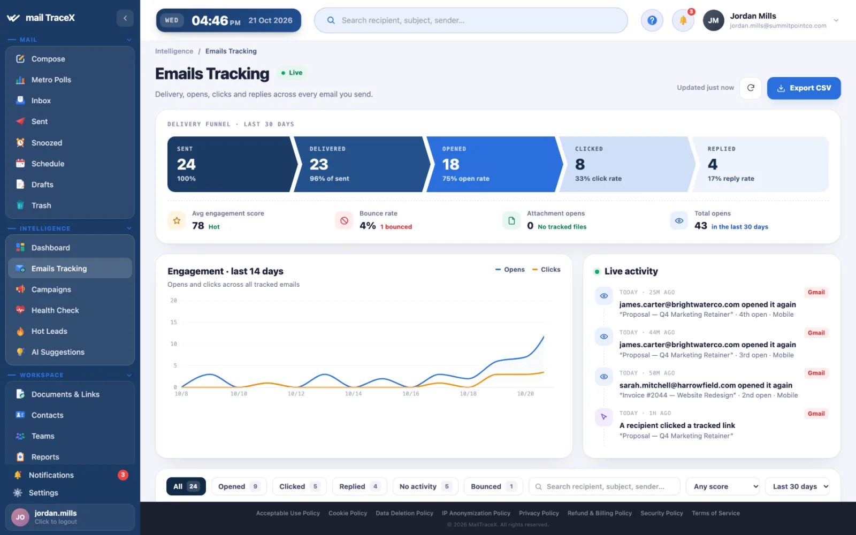Click the Metro Polls chart icon
856x535 pixels.
click(x=20, y=80)
